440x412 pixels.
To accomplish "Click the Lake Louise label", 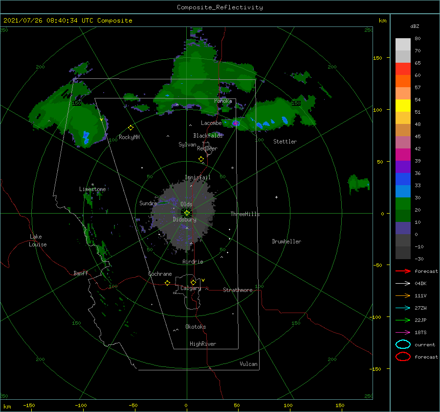I will tap(38, 241).
